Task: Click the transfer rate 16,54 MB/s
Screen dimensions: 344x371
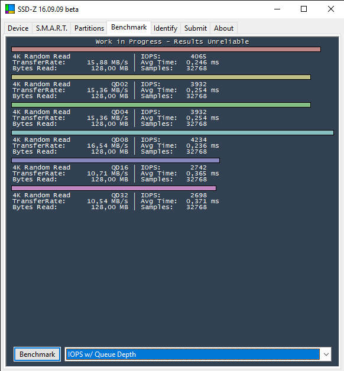Action: pyautogui.click(x=108, y=146)
